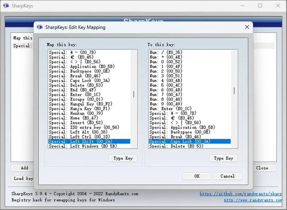Minimize the main SharpKeys window
The image size is (287, 210).
click(x=242, y=6)
